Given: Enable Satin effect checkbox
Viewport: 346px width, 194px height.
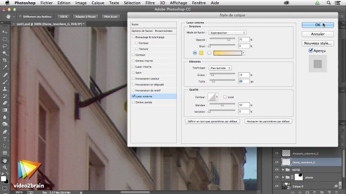Looking at the screenshot, I should 134,72.
